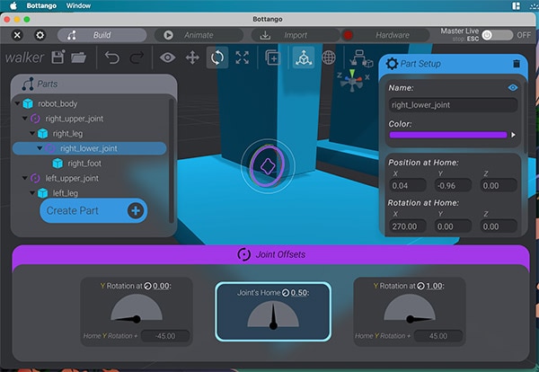Click the undo arrow icon
539x372 pixels.
tap(111, 58)
